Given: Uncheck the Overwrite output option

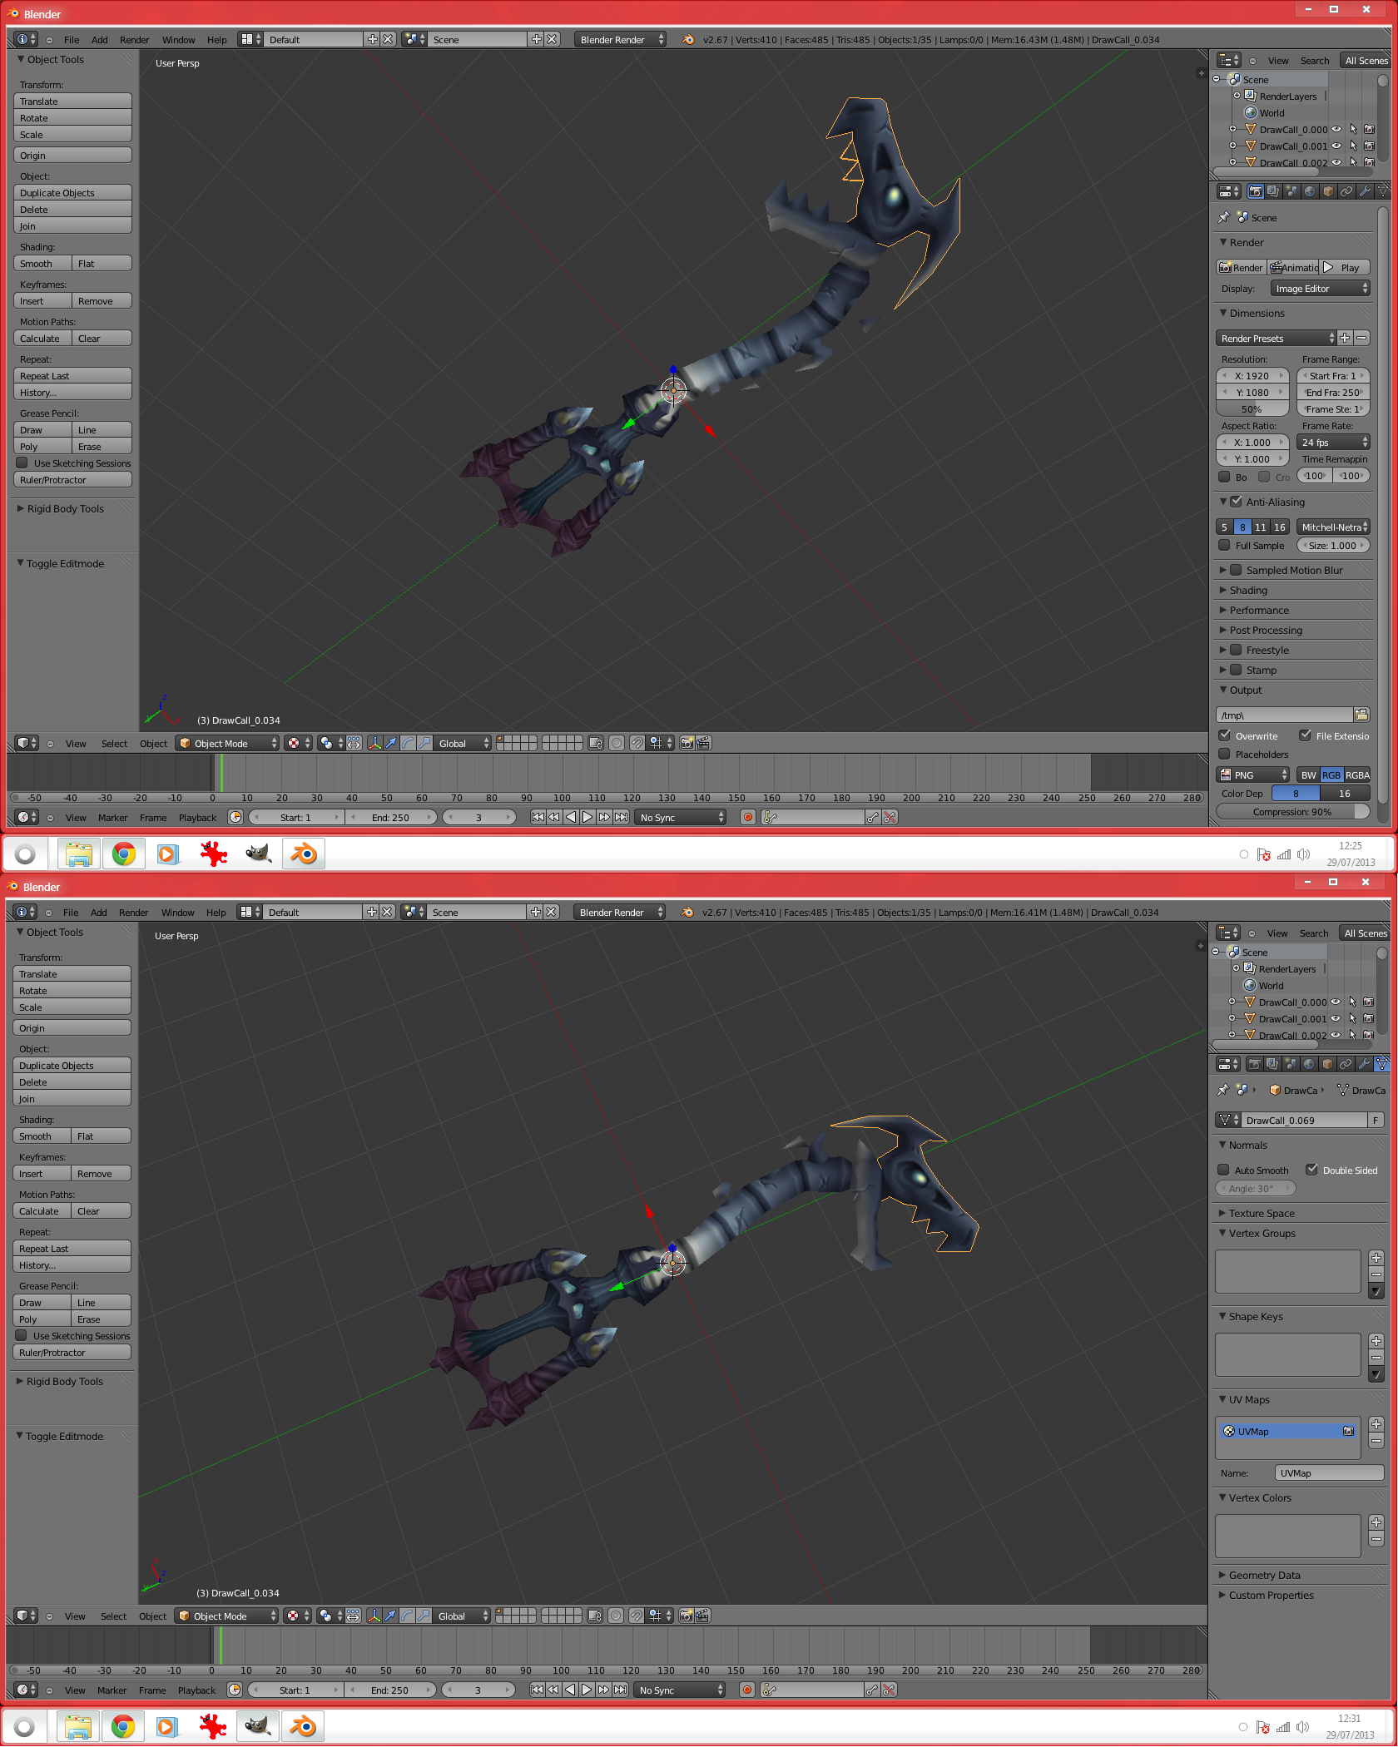Looking at the screenshot, I should click(x=1225, y=735).
